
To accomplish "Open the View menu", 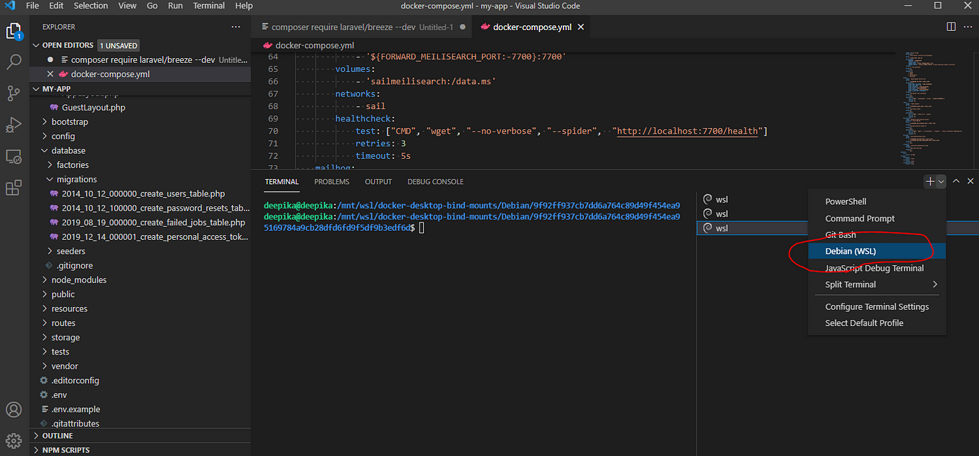I will 127,6.
